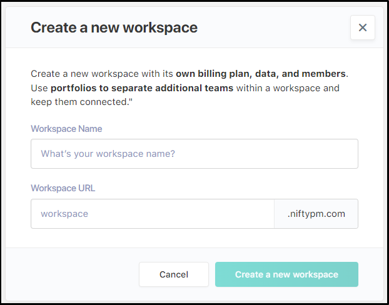Image resolution: width=389 pixels, height=305 pixels.
Task: Click the Workspace Name field label
Action: click(66, 129)
